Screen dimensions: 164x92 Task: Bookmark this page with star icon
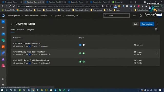coord(111,6)
